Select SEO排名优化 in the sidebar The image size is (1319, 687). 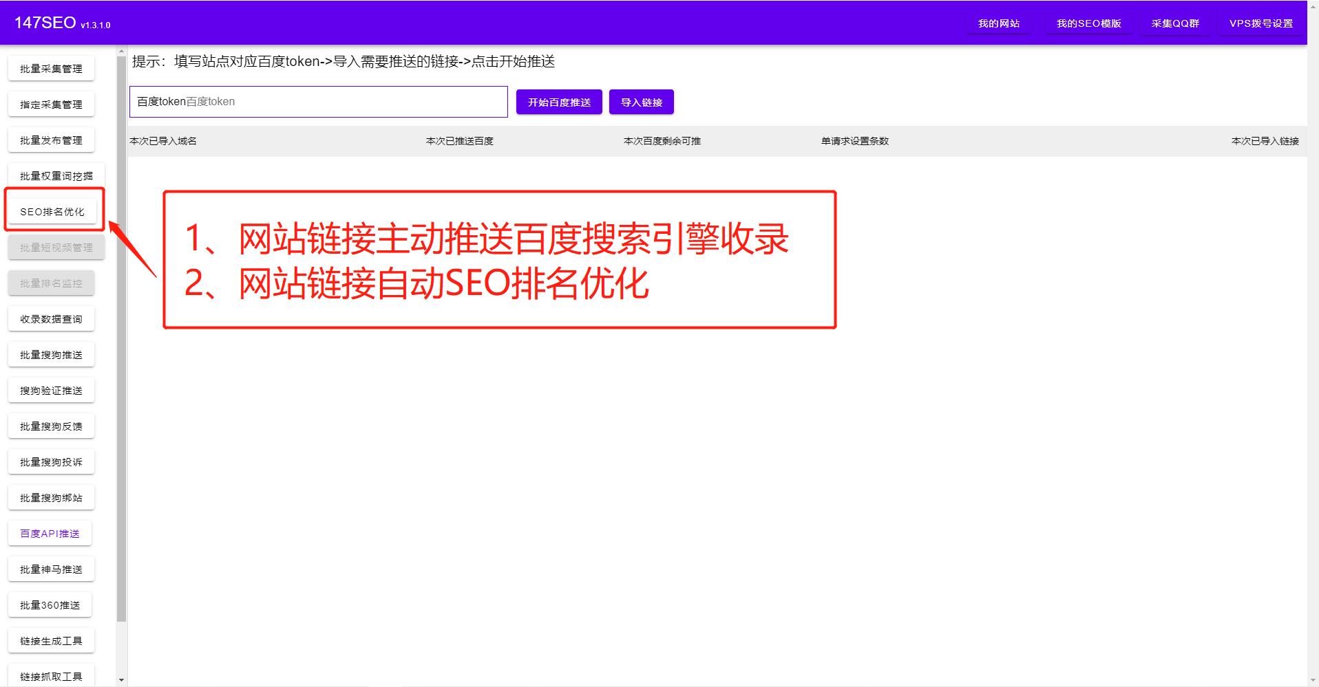tap(52, 210)
